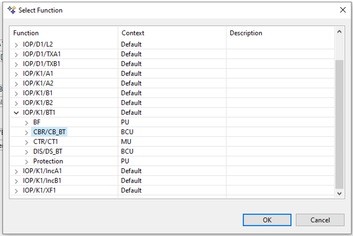Image resolution: width=353 pixels, height=236 pixels.
Task: Click the scrollbar up arrow
Action: pyautogui.click(x=339, y=32)
